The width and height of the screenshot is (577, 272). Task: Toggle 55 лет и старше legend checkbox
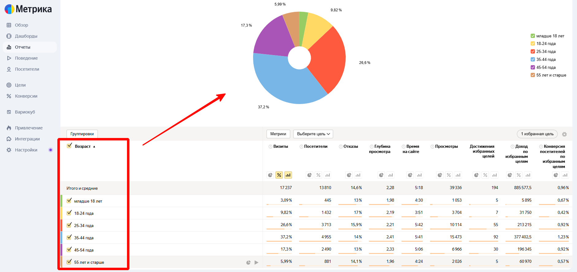[x=533, y=75]
